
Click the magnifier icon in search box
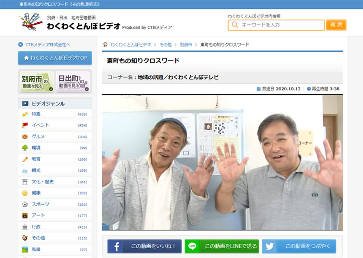[235, 25]
